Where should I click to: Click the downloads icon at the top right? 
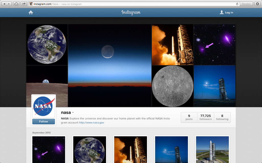(258, 4)
